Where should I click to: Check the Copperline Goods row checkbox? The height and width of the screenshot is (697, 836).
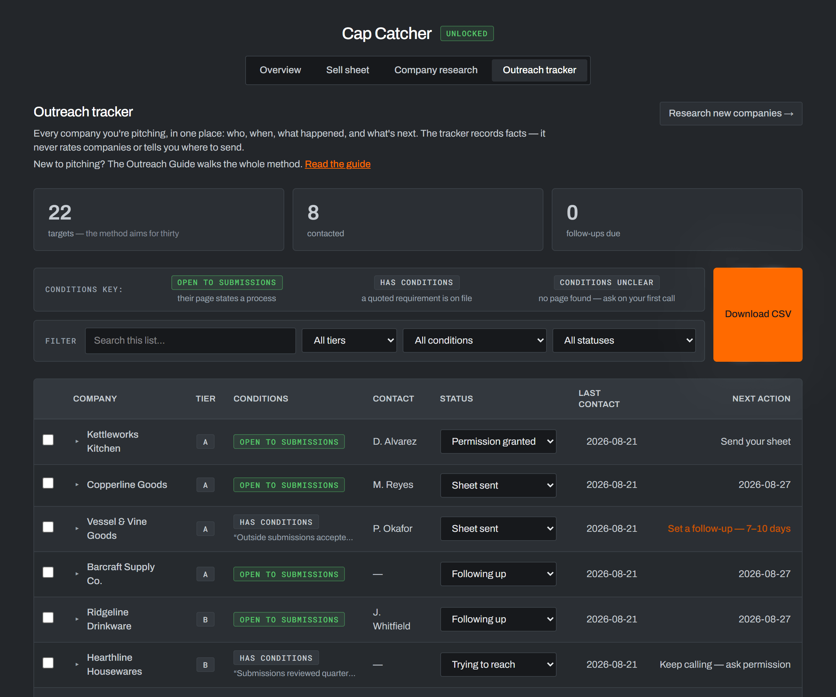click(48, 483)
